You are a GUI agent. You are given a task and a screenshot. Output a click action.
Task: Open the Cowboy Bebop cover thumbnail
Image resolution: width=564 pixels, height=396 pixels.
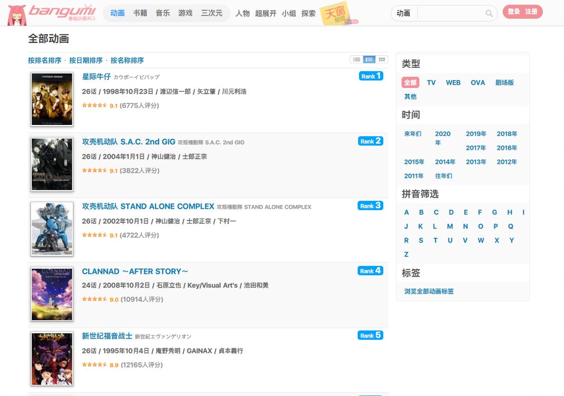pyautogui.click(x=52, y=99)
